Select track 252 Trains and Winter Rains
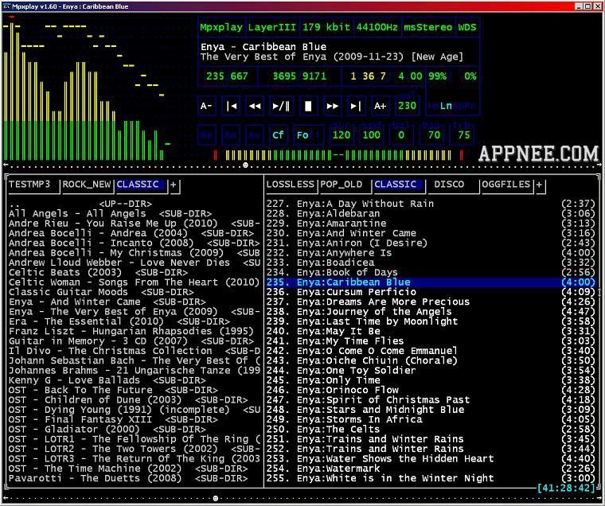 [x=431, y=449]
